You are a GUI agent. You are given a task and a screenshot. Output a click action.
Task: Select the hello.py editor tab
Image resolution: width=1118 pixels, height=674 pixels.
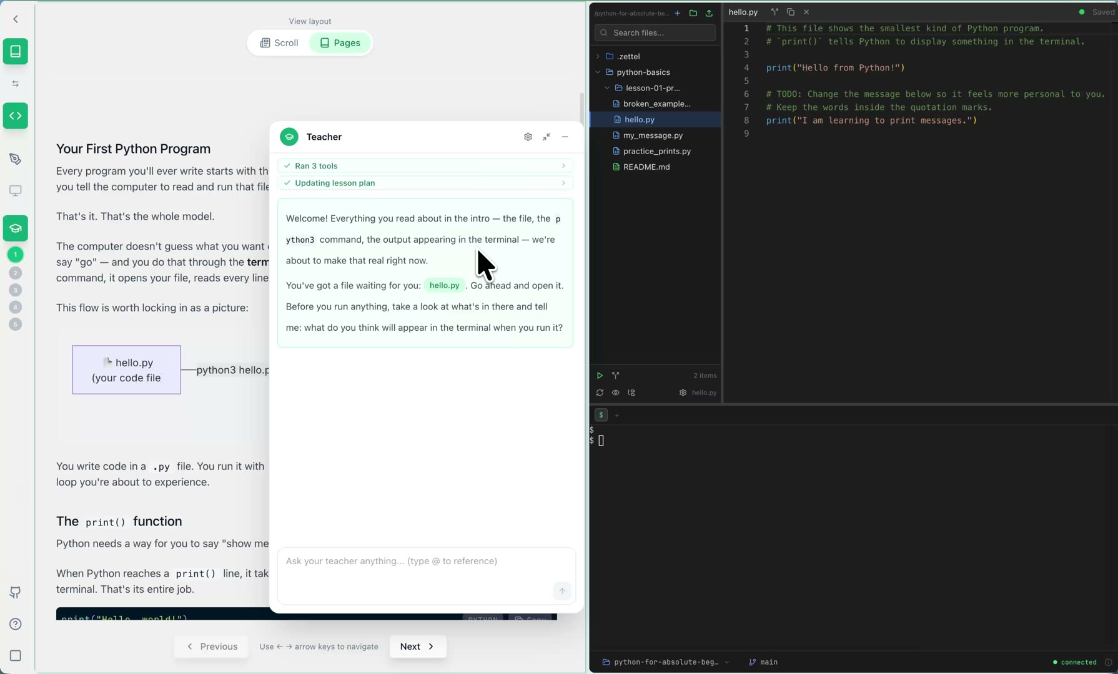743,12
